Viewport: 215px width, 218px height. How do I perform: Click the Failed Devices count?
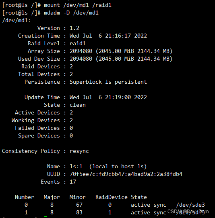[71, 128]
